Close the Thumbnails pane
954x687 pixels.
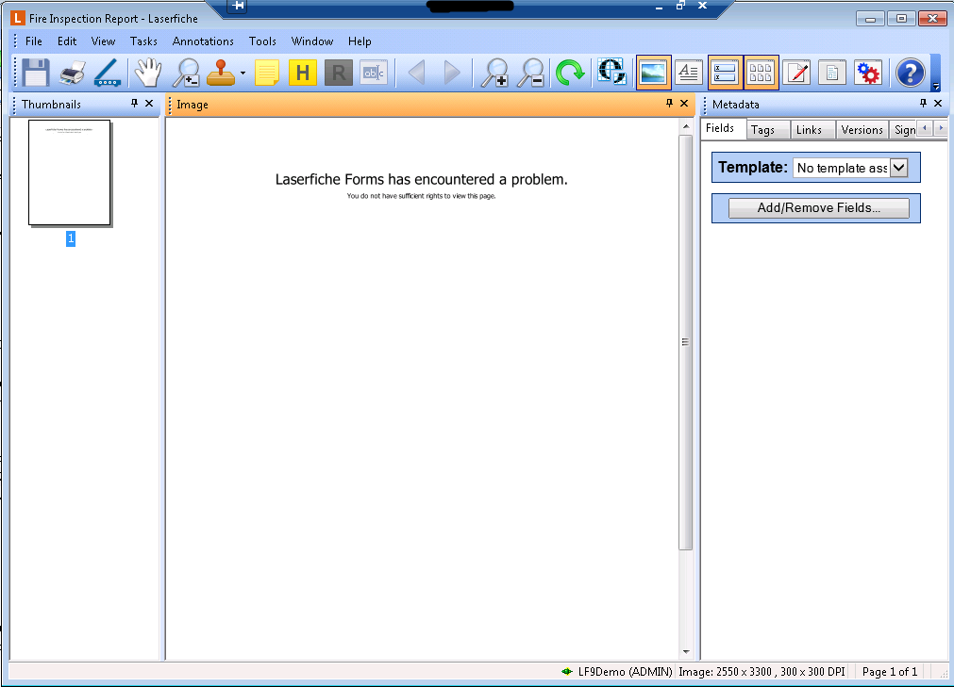tap(149, 104)
